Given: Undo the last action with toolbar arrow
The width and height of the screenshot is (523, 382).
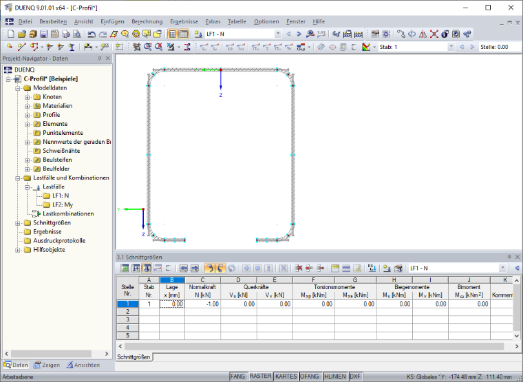Looking at the screenshot, I should (x=92, y=34).
